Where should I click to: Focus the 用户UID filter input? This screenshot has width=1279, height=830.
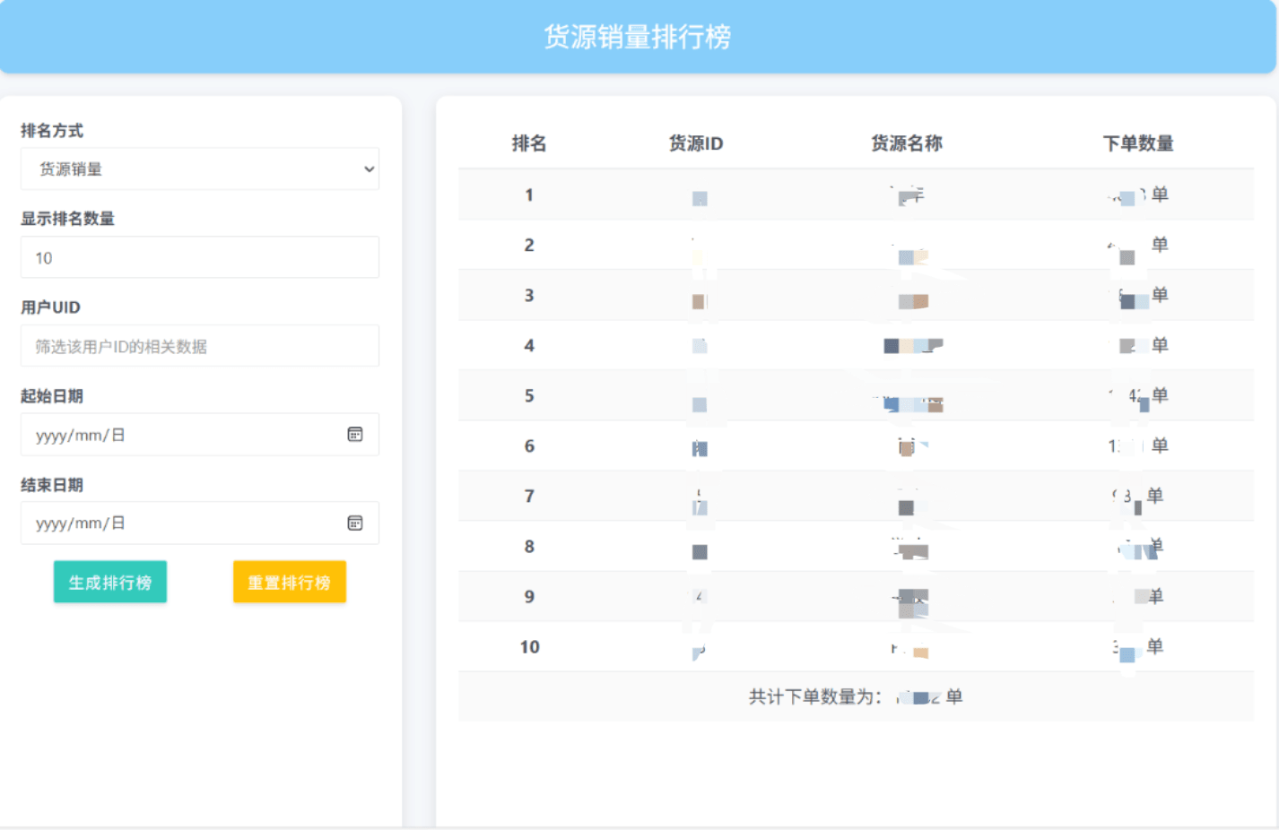[199, 346]
